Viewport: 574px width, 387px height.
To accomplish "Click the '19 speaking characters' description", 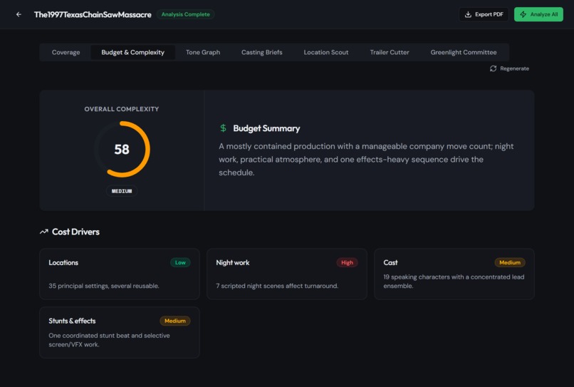I will pos(454,282).
